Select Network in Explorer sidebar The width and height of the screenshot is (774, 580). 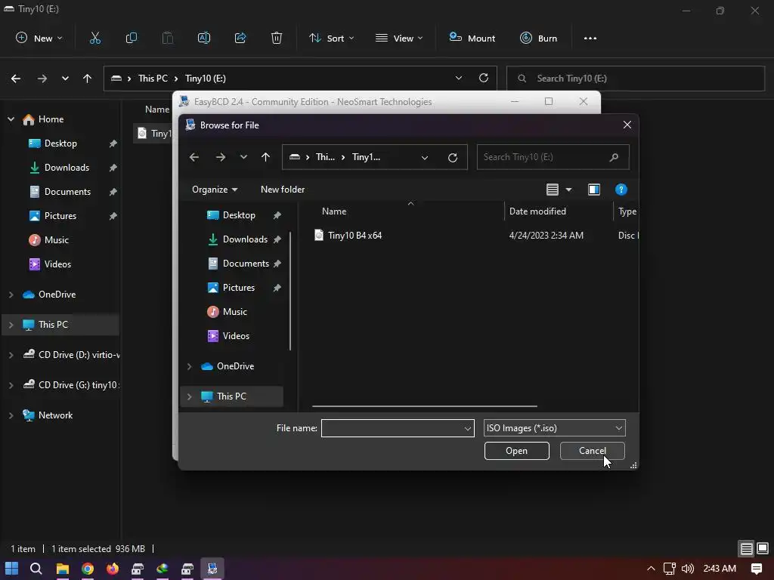[55, 415]
